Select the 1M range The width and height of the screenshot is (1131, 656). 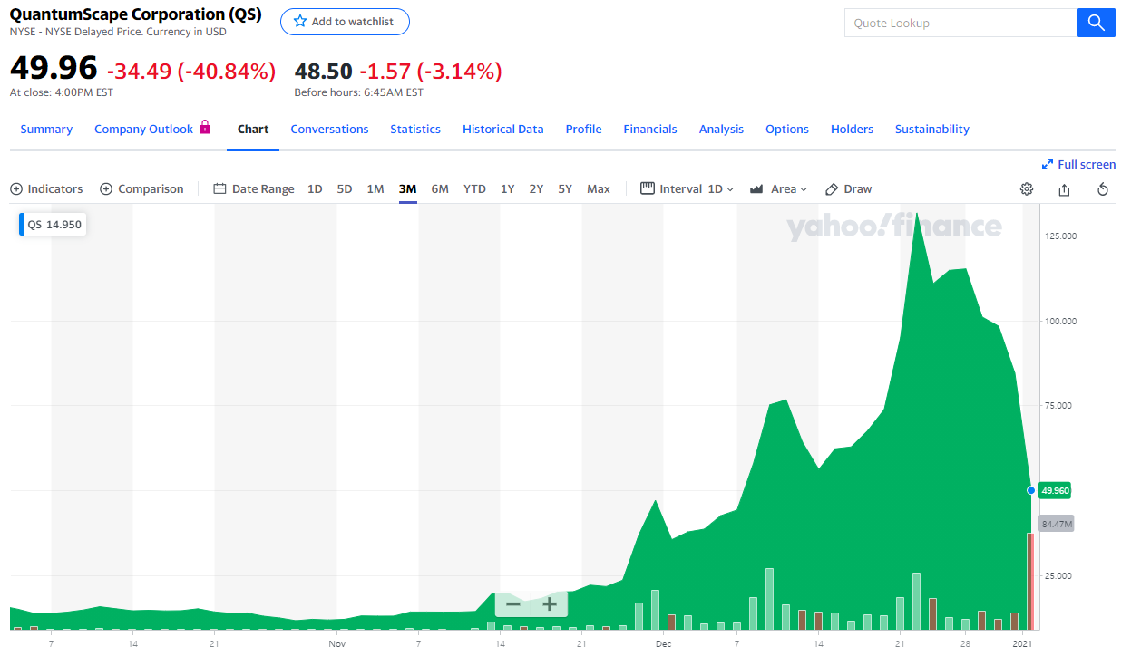(375, 189)
